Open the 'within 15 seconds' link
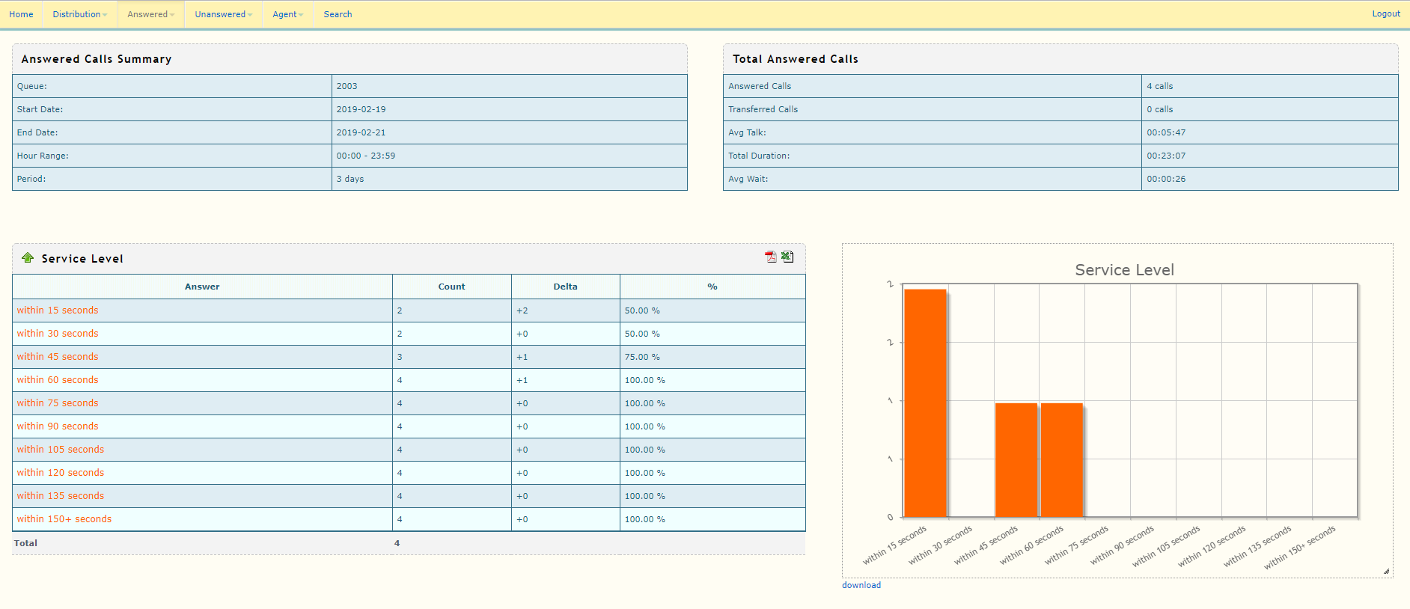The width and height of the screenshot is (1410, 609). [x=58, y=310]
